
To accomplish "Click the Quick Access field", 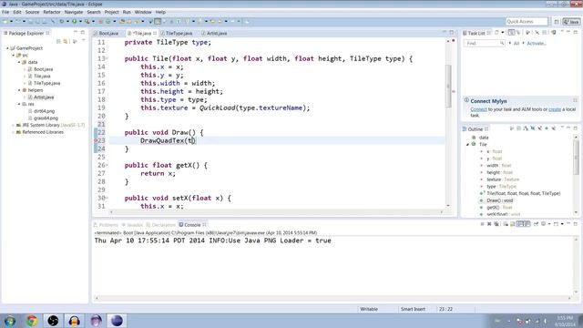I will (x=527, y=22).
